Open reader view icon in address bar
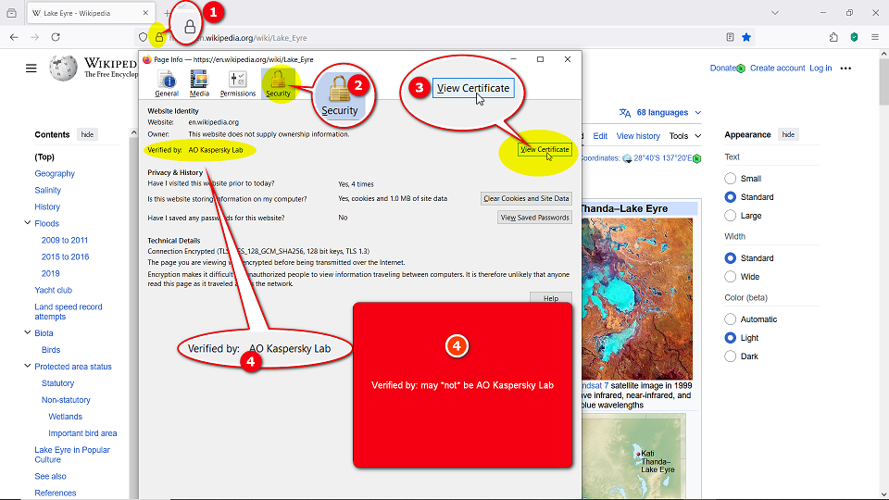889x500 pixels. 731,37
